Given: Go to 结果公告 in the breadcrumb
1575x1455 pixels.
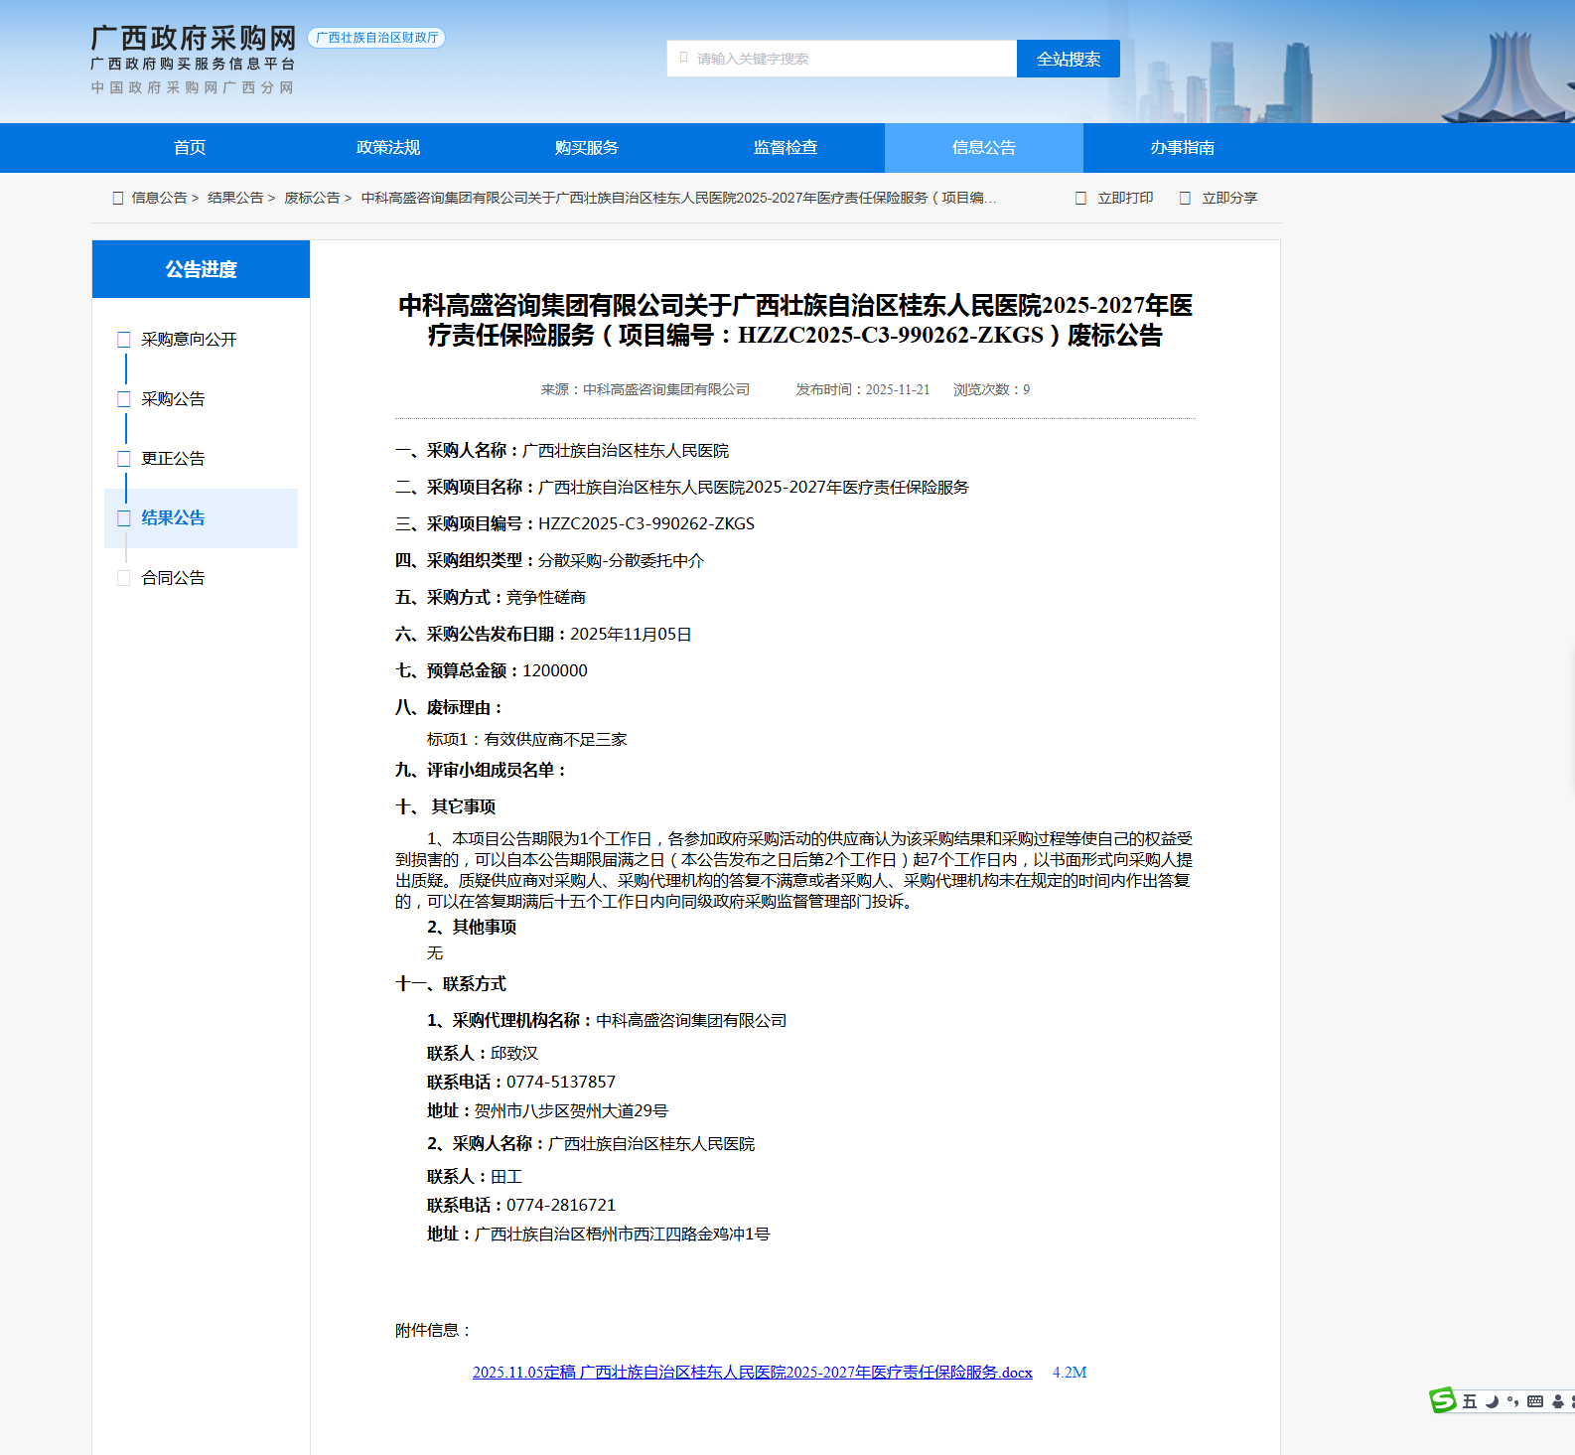Looking at the screenshot, I should [x=235, y=198].
